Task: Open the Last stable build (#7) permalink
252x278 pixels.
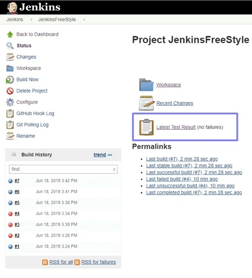Action: tap(189, 166)
